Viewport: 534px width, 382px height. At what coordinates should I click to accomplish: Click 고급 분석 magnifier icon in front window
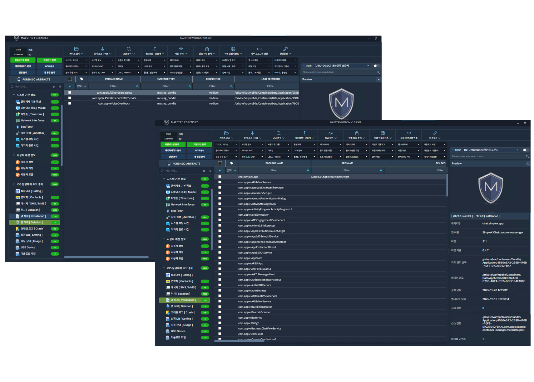point(279,133)
